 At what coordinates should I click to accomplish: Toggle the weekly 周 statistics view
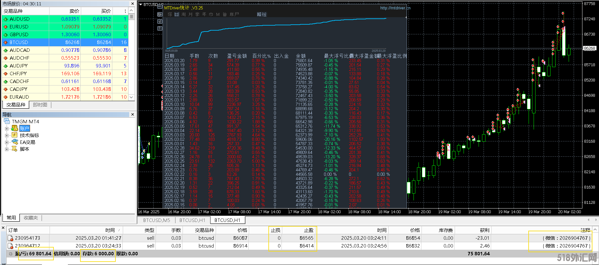coord(184,14)
